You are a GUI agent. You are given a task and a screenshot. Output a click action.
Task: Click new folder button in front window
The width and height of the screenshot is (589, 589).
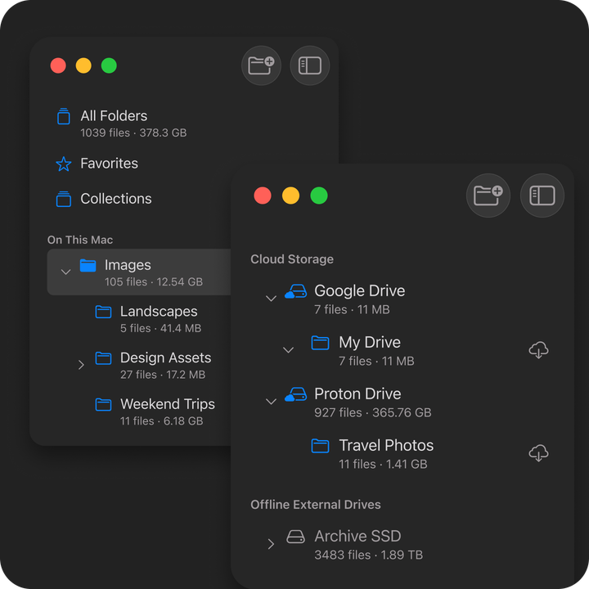point(488,196)
